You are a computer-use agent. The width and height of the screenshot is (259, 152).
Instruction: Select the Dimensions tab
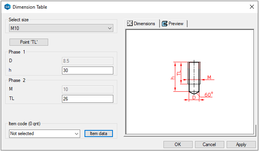[141, 23]
